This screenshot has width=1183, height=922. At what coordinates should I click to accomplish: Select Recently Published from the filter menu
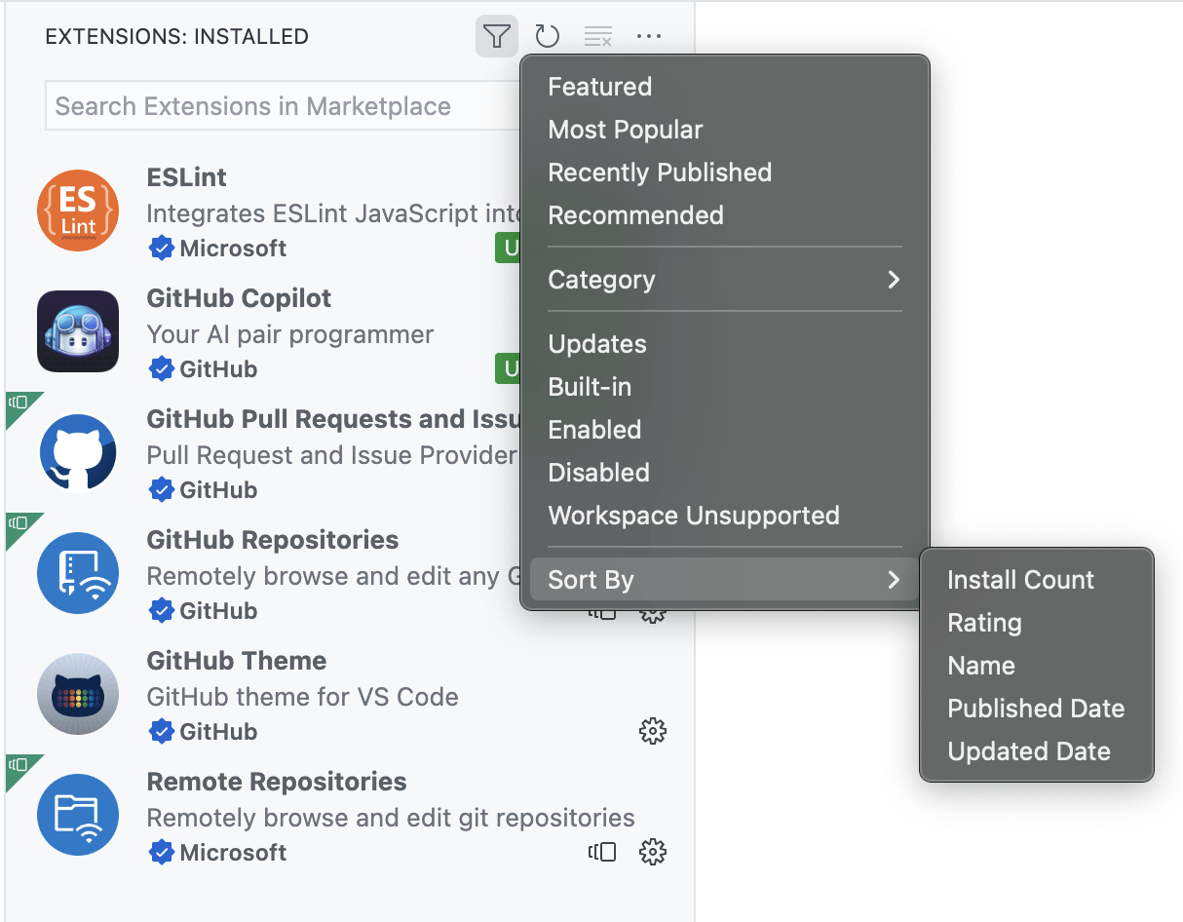[660, 173]
